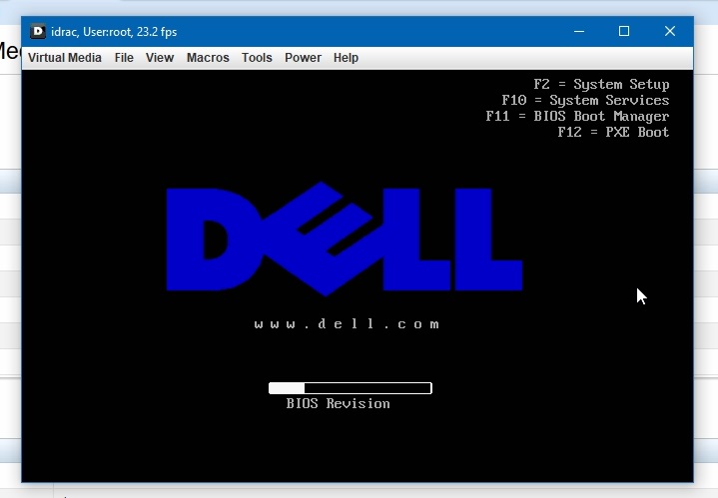718x498 pixels.
Task: Click the BIOS progress bar
Action: pyautogui.click(x=351, y=388)
